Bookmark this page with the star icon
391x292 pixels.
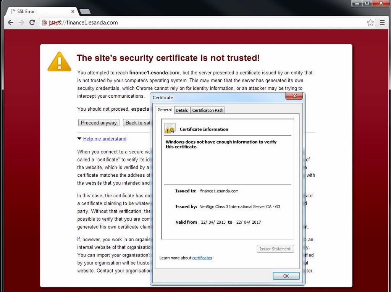370,23
